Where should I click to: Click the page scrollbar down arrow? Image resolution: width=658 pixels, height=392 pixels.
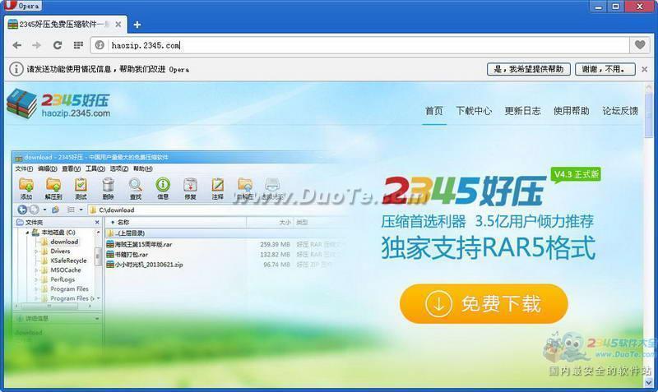(x=649, y=382)
